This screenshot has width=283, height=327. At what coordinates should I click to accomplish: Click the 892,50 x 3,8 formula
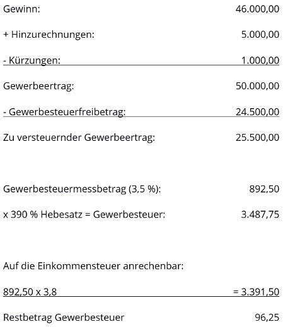tap(30, 292)
